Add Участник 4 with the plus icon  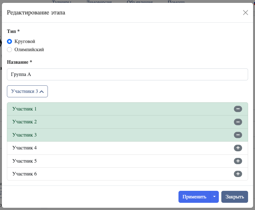click(x=238, y=148)
